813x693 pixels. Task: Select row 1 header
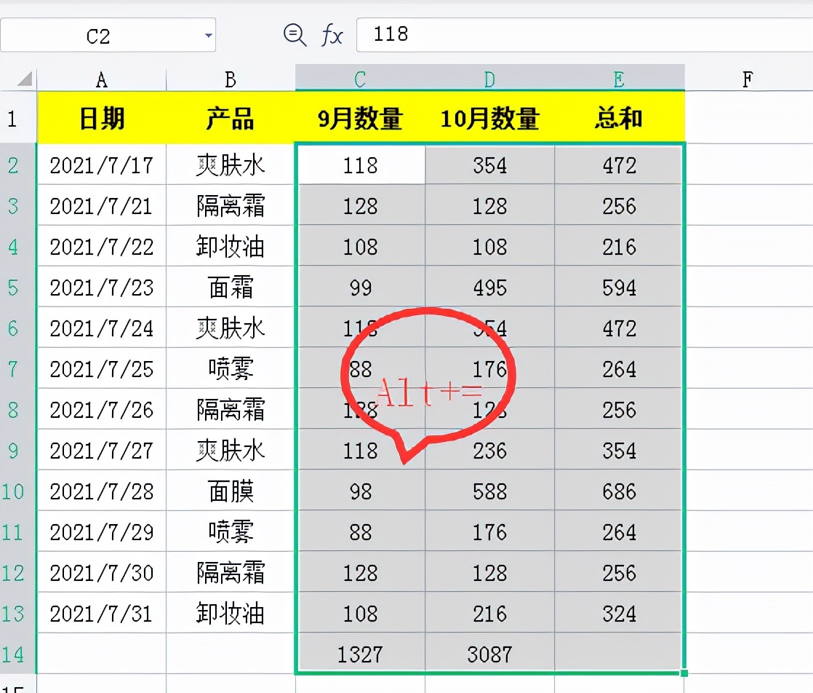click(x=18, y=119)
